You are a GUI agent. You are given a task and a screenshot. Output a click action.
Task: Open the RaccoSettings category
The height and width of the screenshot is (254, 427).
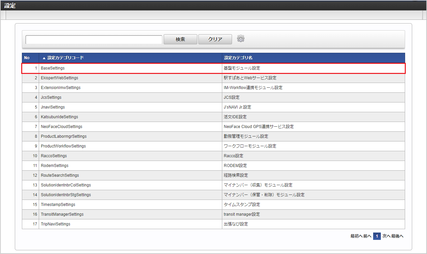[213, 156]
